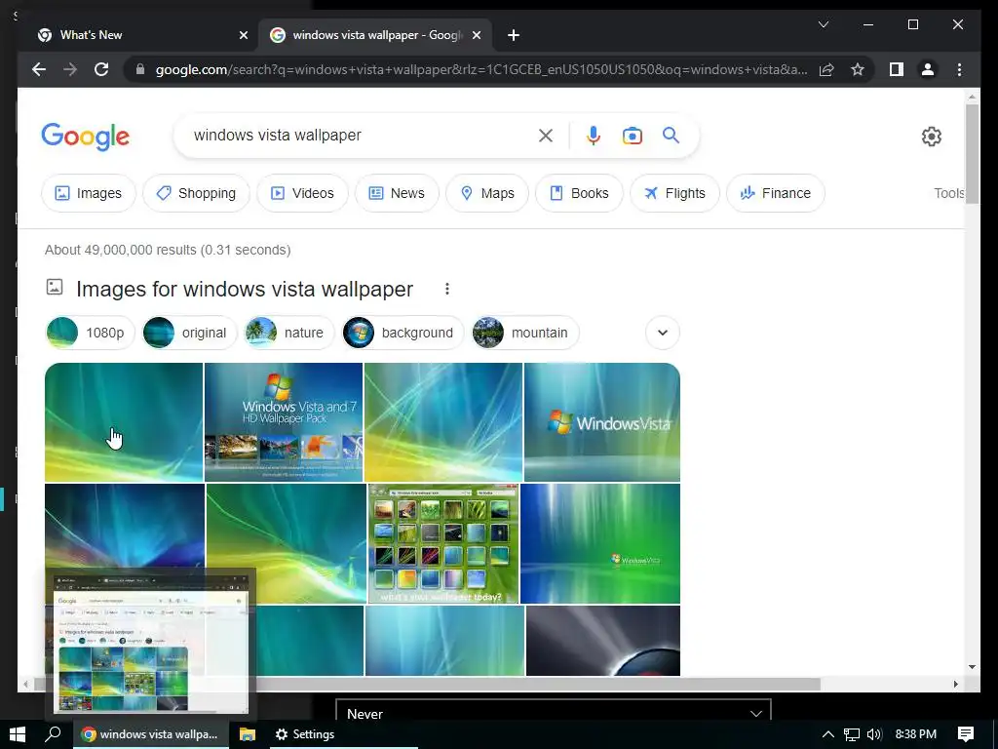This screenshot has height=749, width=998.
Task: Open Google quick settings gear
Action: click(x=931, y=137)
